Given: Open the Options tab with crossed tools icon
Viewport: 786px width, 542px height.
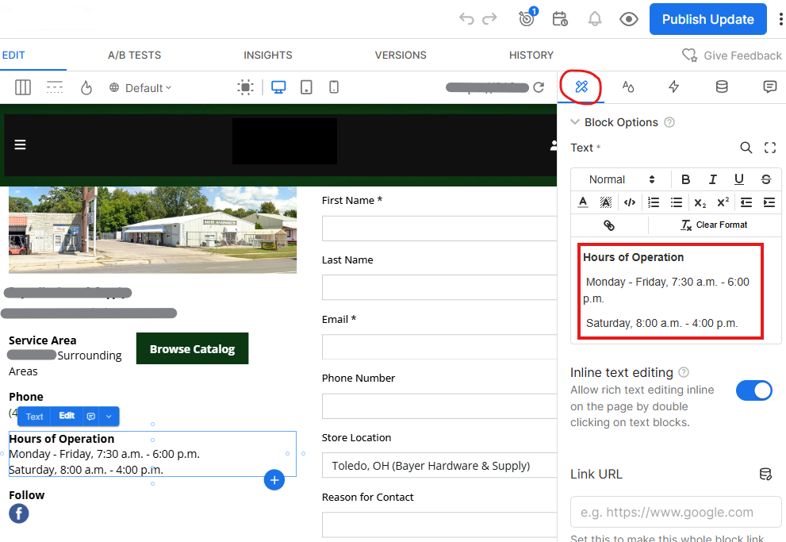Looking at the screenshot, I should (581, 86).
